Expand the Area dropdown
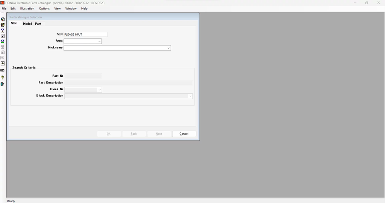The image size is (385, 203). tap(99, 41)
